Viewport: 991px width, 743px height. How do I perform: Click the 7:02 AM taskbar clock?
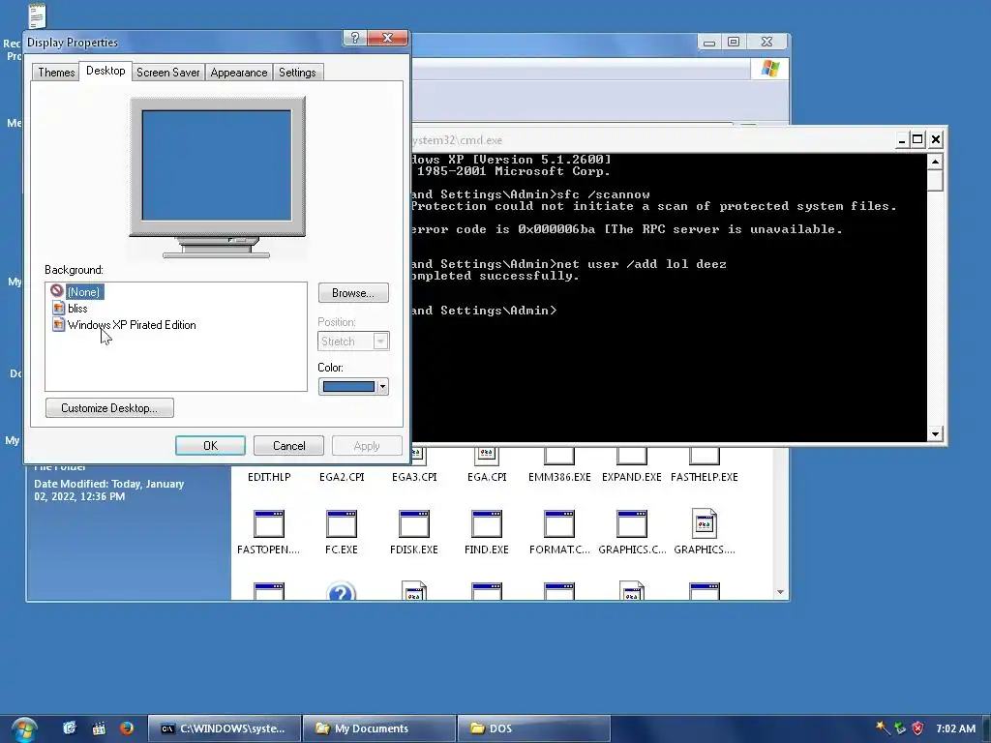955,728
